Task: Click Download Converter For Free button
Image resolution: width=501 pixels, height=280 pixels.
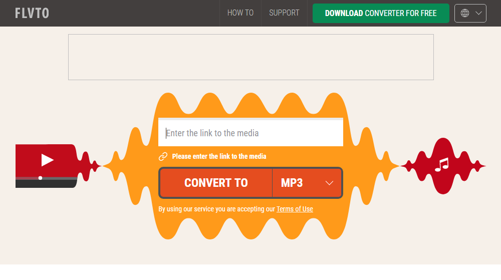Action: pyautogui.click(x=381, y=13)
